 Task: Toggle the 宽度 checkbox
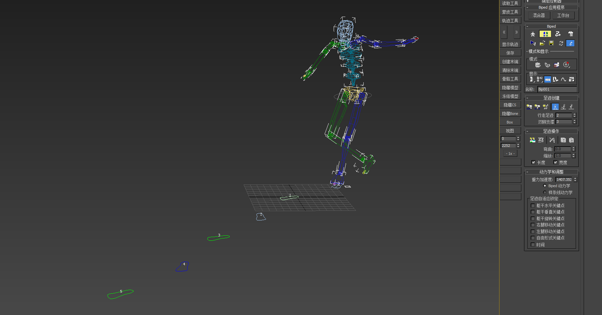(x=555, y=162)
